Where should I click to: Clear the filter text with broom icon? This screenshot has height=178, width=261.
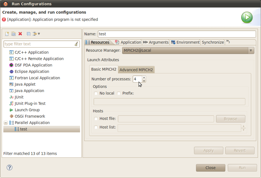[x=76, y=44]
